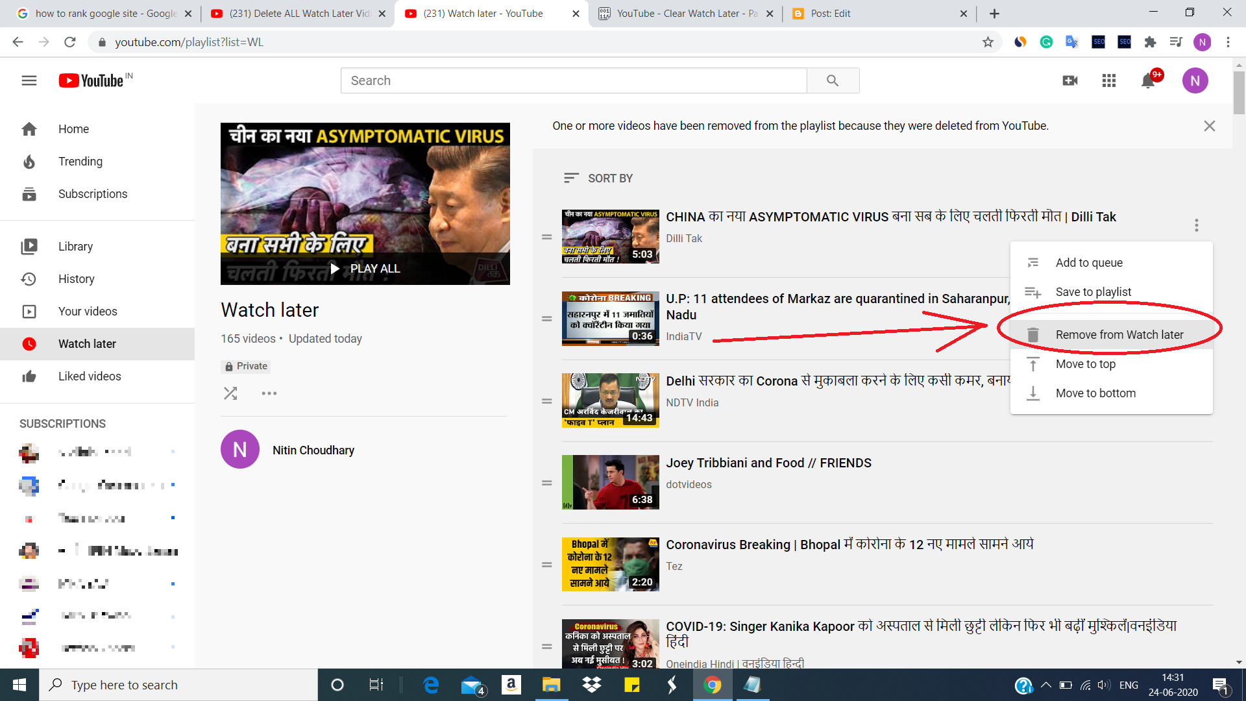
Task: Open Grammarly extension icon
Action: (1046, 42)
